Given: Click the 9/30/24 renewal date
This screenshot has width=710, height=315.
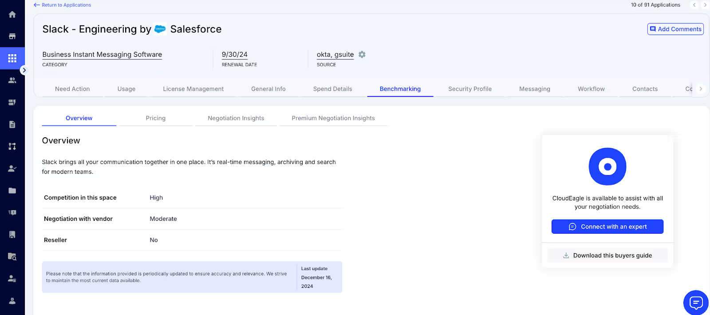Looking at the screenshot, I should click(x=235, y=54).
